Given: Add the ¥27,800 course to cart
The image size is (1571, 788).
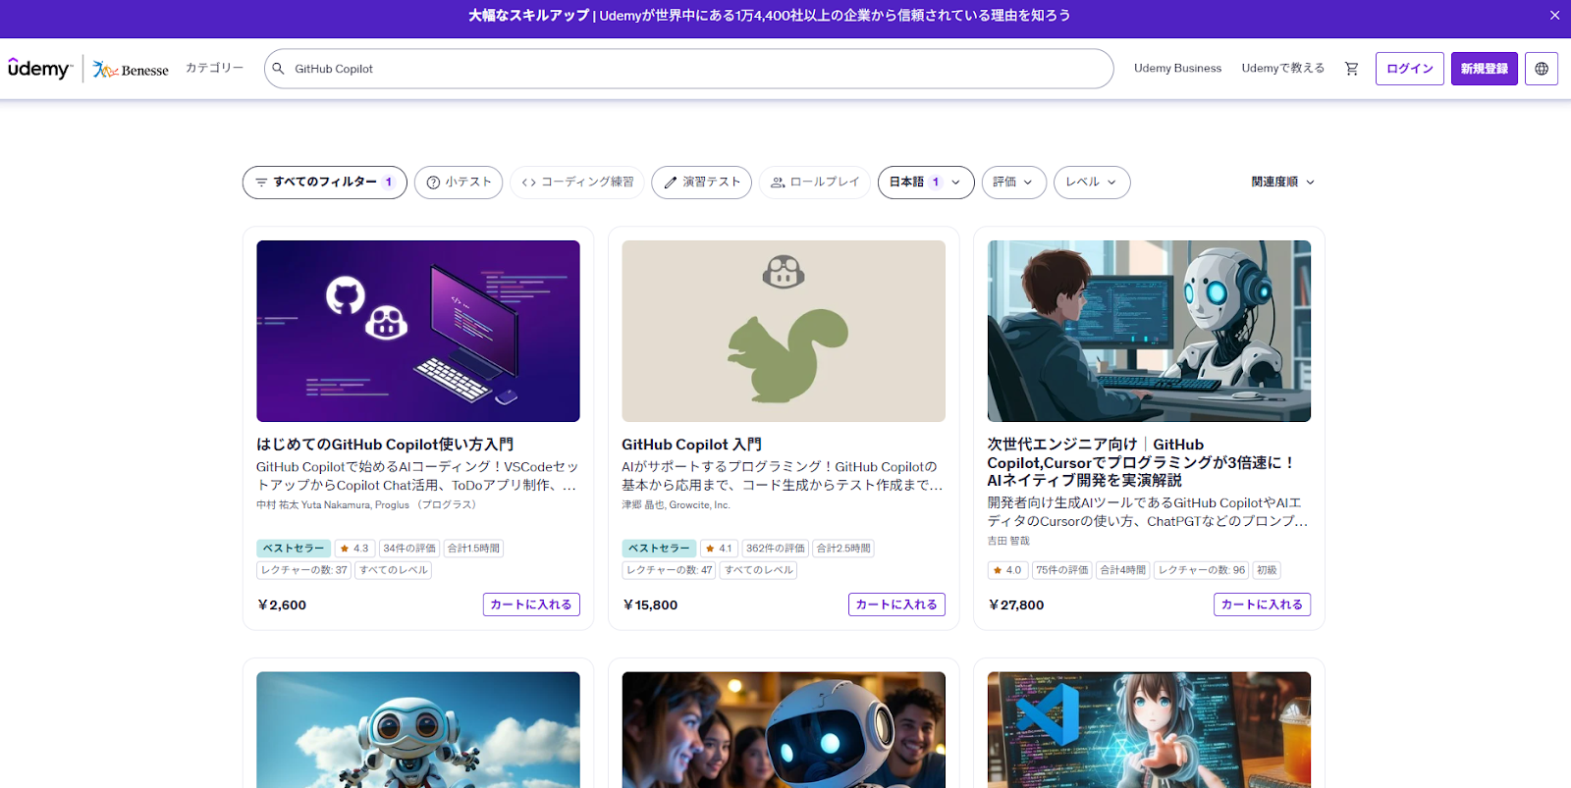Looking at the screenshot, I should (1262, 604).
